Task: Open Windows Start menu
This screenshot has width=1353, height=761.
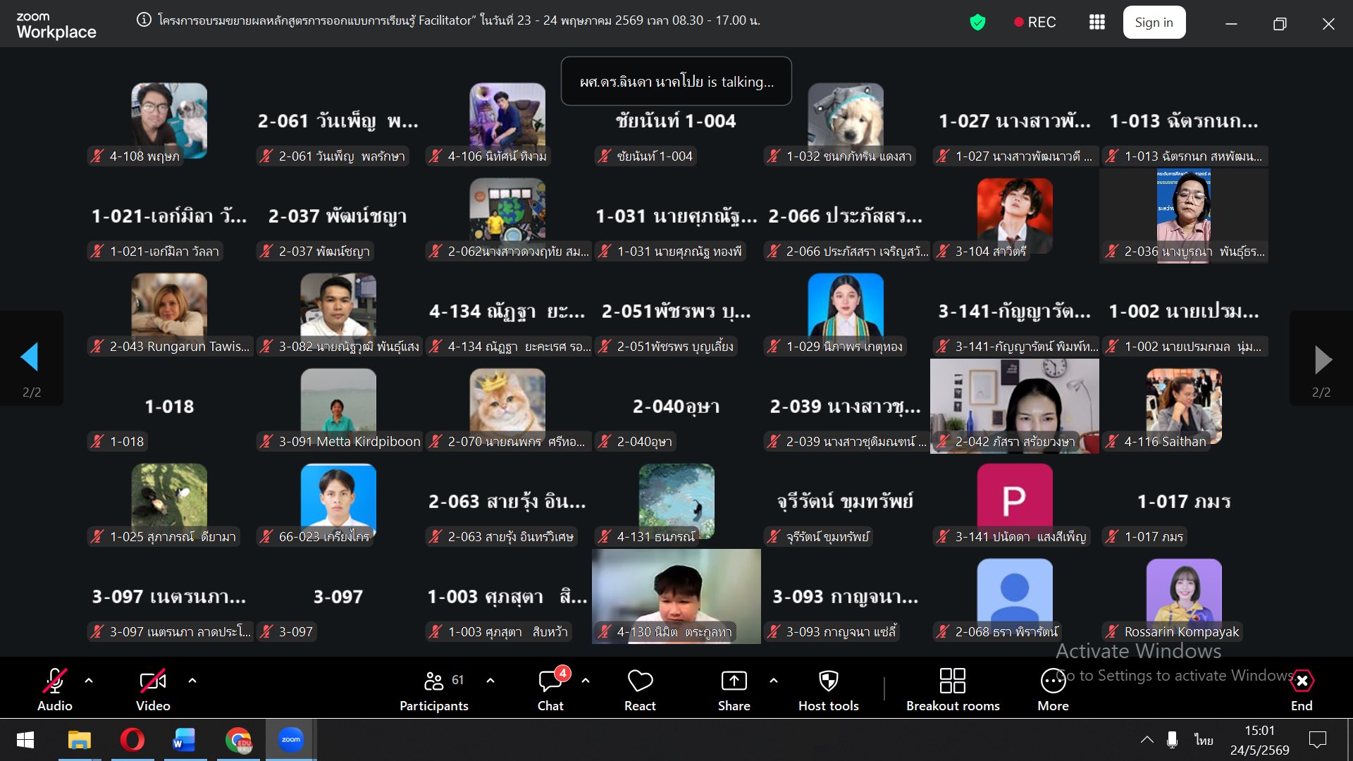Action: (25, 740)
